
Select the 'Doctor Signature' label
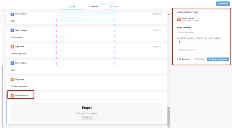point(18,54)
